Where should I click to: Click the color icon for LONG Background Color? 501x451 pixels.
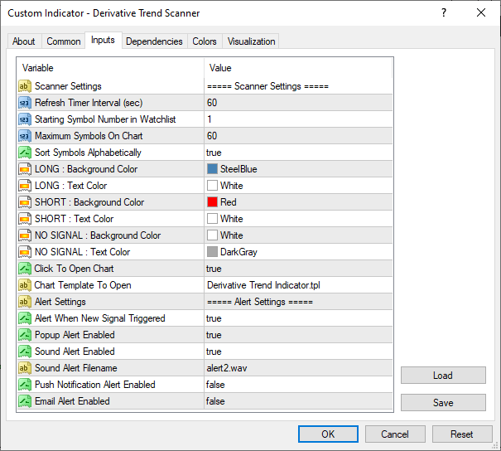tap(25, 169)
